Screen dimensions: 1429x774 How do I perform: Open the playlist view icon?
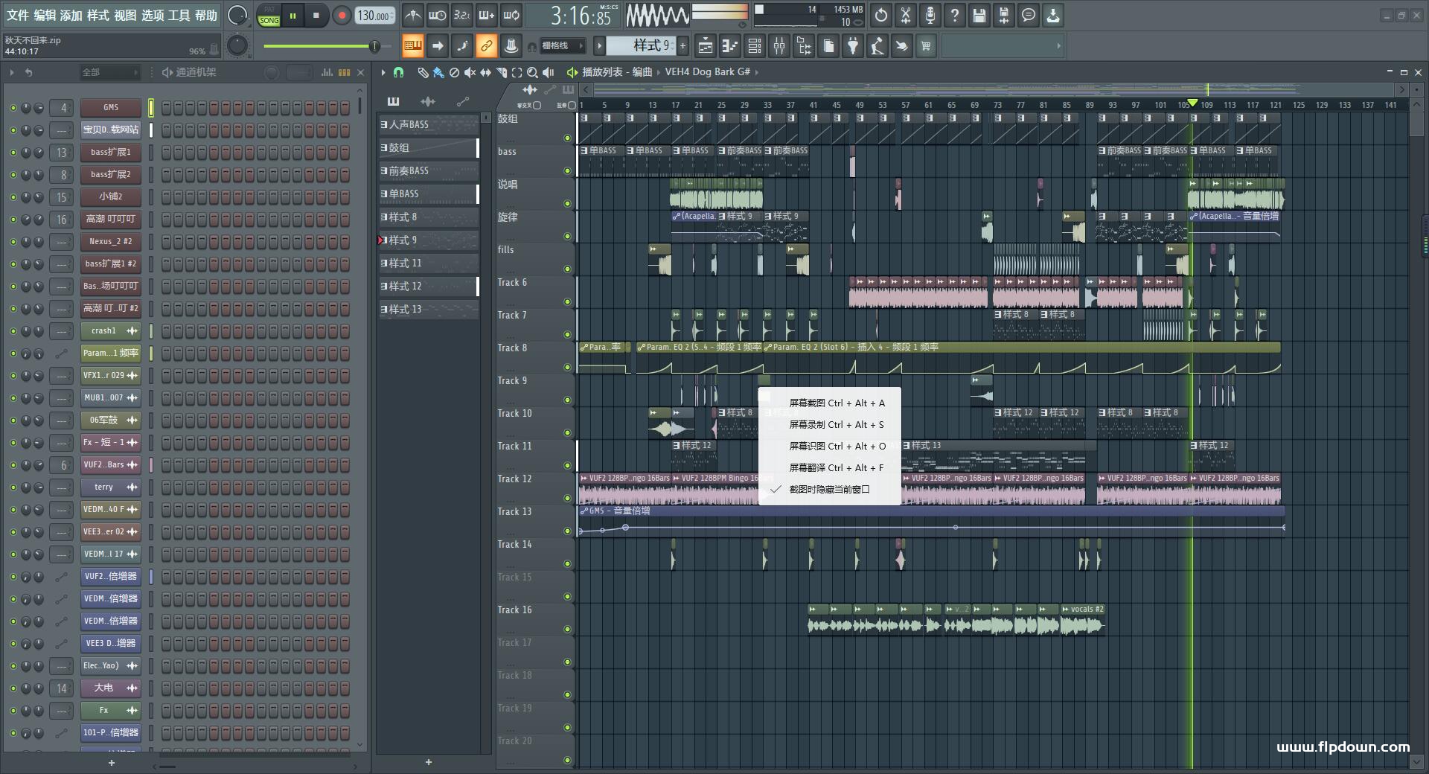706,46
